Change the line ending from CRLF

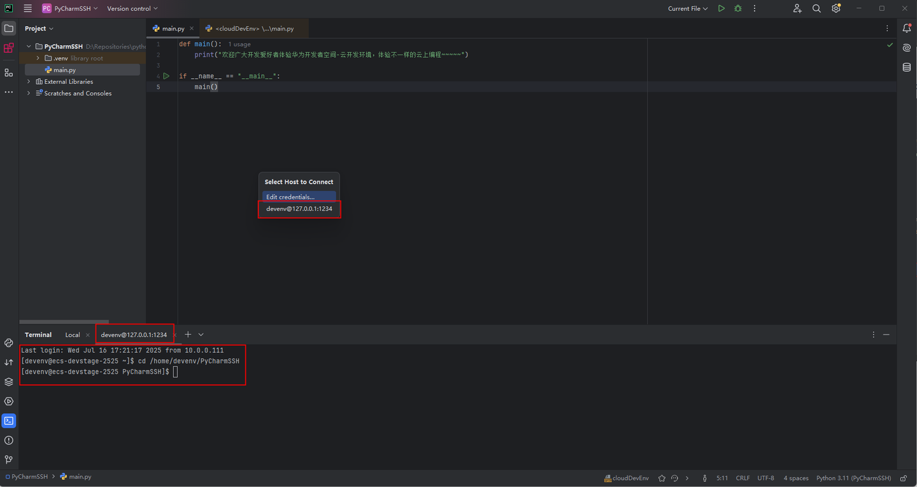(743, 477)
